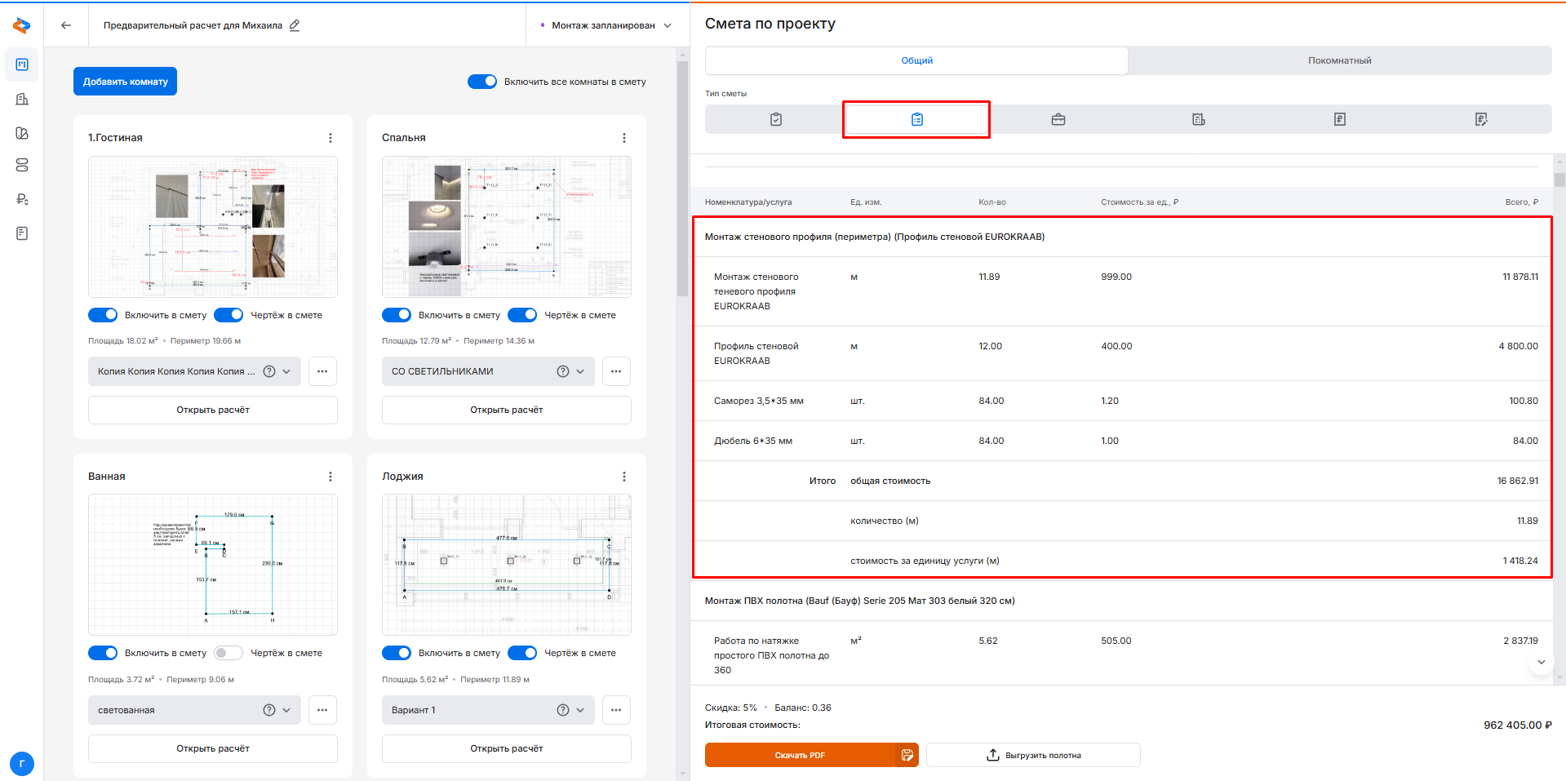Enable Чертёж в смете for Ванная

pyautogui.click(x=228, y=653)
